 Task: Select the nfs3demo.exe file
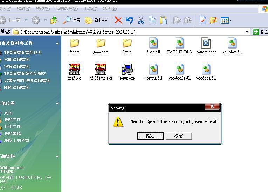coord(101,72)
